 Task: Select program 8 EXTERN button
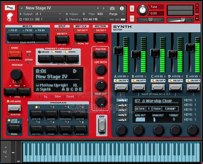(x=80, y=129)
